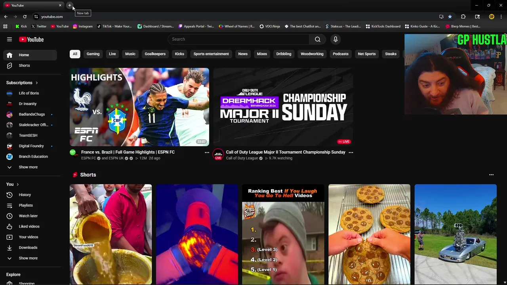Toggle the YouTube hamburger guide menu

tap(10, 39)
